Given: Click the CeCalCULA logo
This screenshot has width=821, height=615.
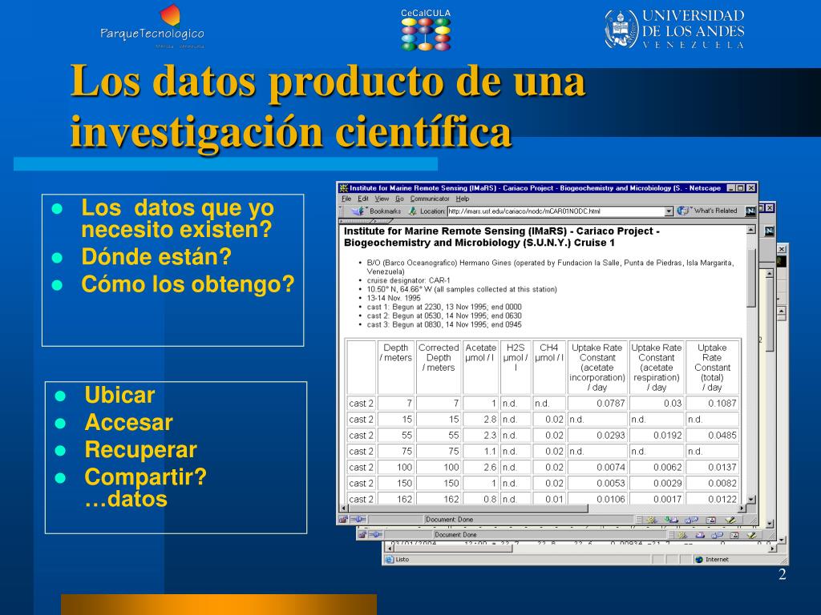Looking at the screenshot, I should (426, 30).
